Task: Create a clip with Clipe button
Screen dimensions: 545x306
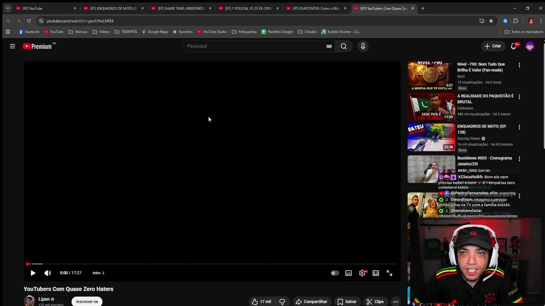Action: pyautogui.click(x=375, y=302)
